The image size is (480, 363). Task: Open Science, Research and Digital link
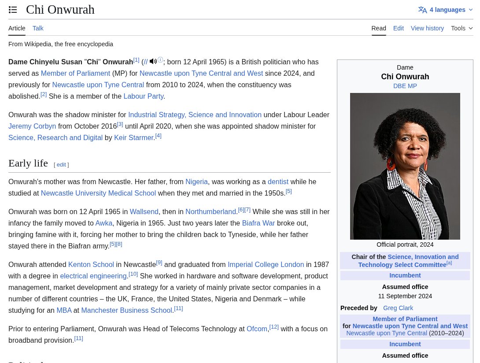55,137
